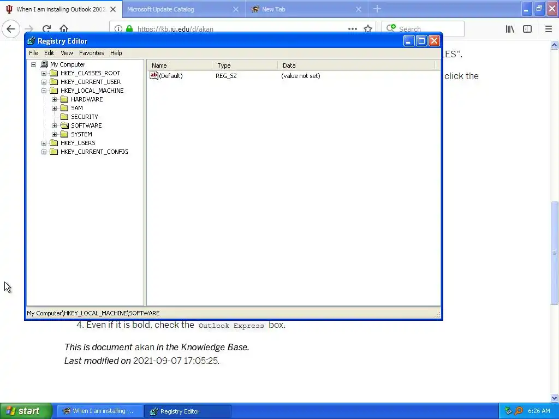Image resolution: width=559 pixels, height=419 pixels.
Task: Collapse the HKEY_LOCAL_MACHINE key
Action: (x=44, y=91)
